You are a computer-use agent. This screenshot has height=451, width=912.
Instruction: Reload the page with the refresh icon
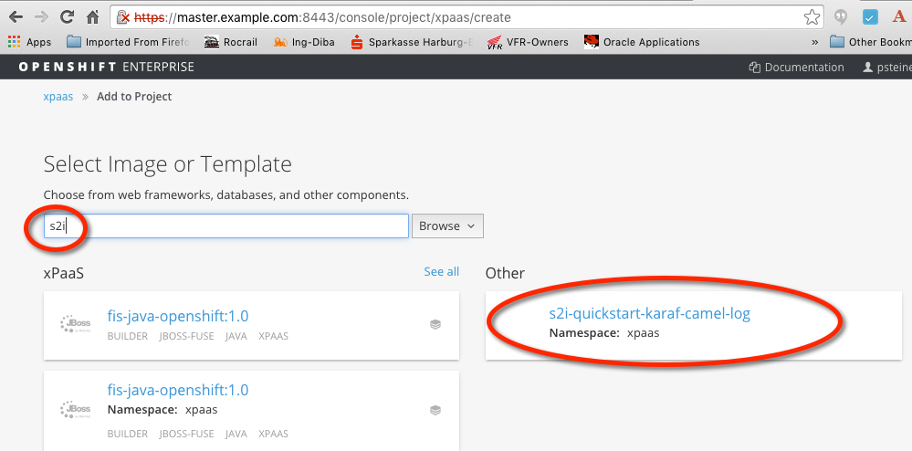coord(67,16)
